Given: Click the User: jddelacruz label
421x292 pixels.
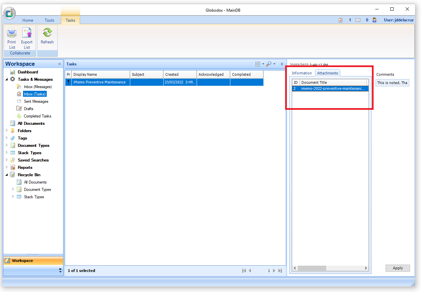Looking at the screenshot, I should pyautogui.click(x=399, y=20).
